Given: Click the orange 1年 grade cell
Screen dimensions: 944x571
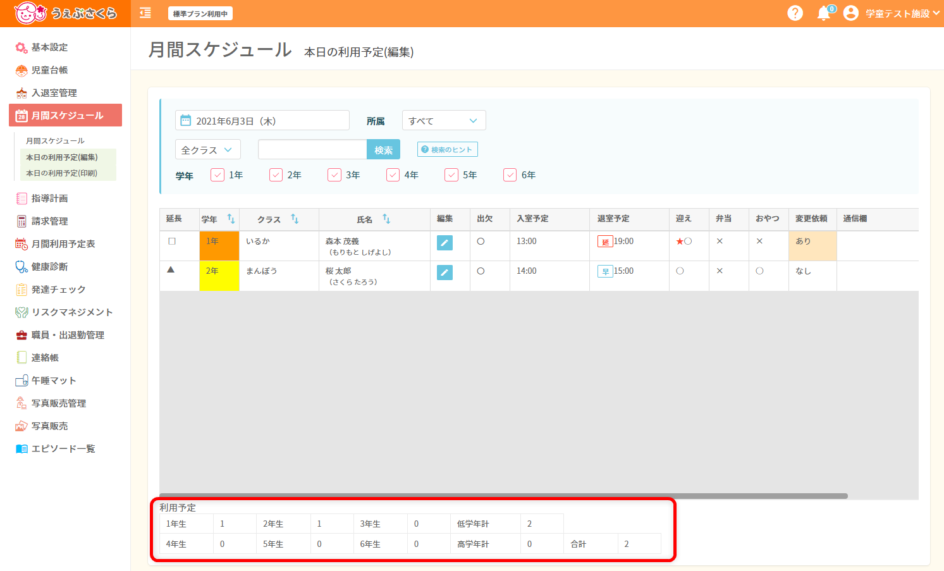Looking at the screenshot, I should point(219,246).
